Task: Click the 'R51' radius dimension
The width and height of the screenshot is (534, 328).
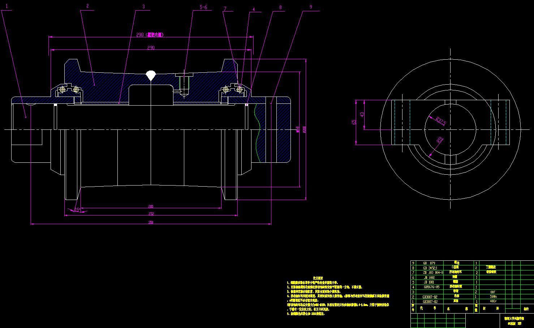Action: click(440, 141)
